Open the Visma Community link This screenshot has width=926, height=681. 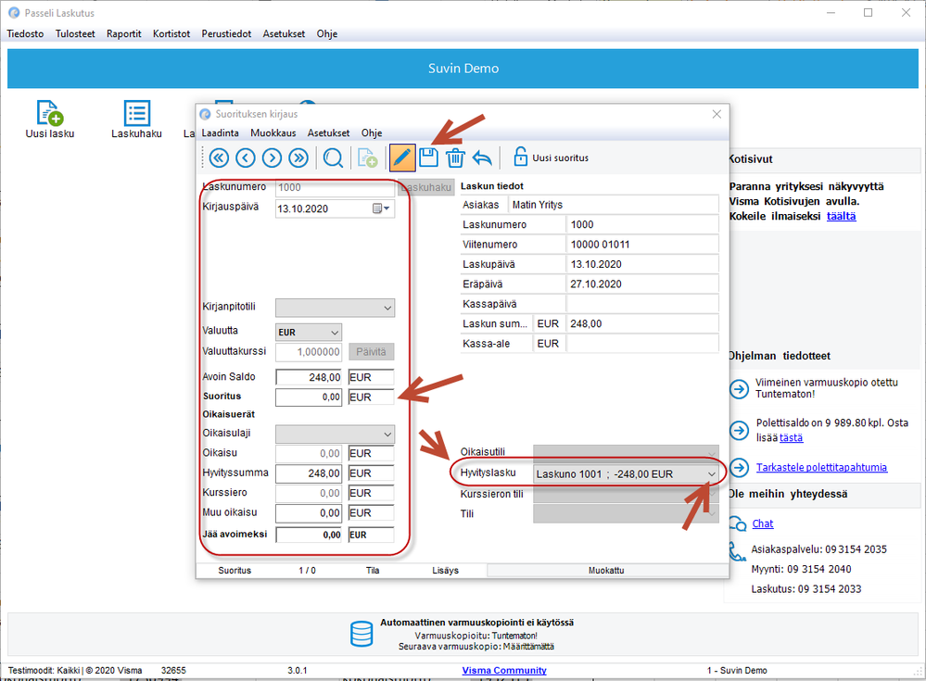coord(504,671)
